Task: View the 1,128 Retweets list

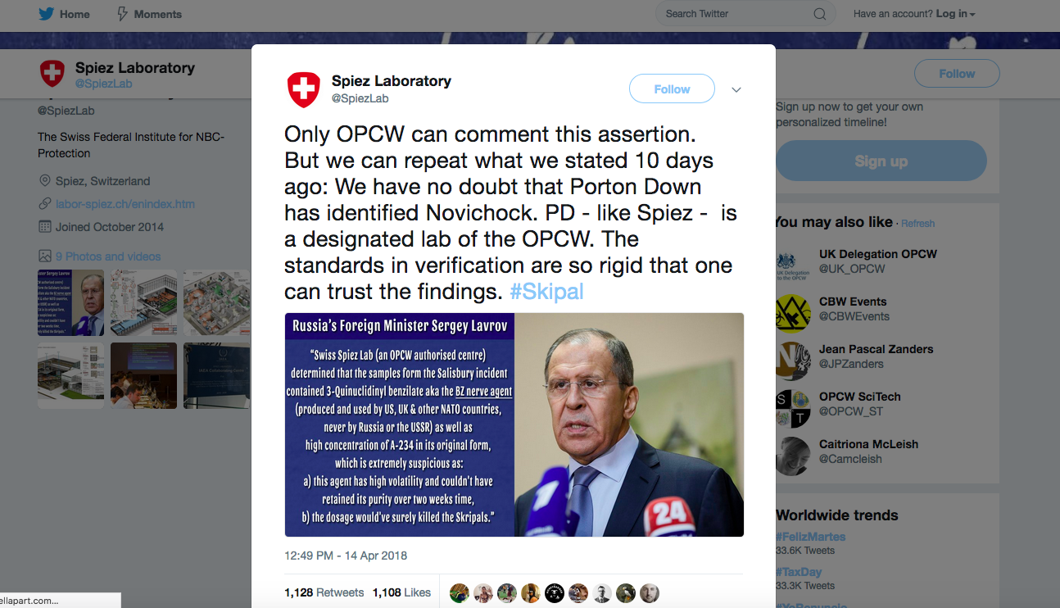Action: 324,592
